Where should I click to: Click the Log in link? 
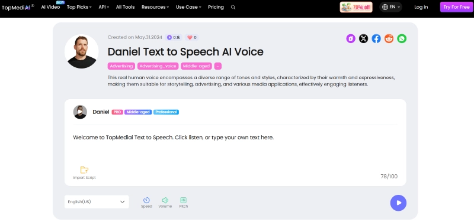pos(421,7)
